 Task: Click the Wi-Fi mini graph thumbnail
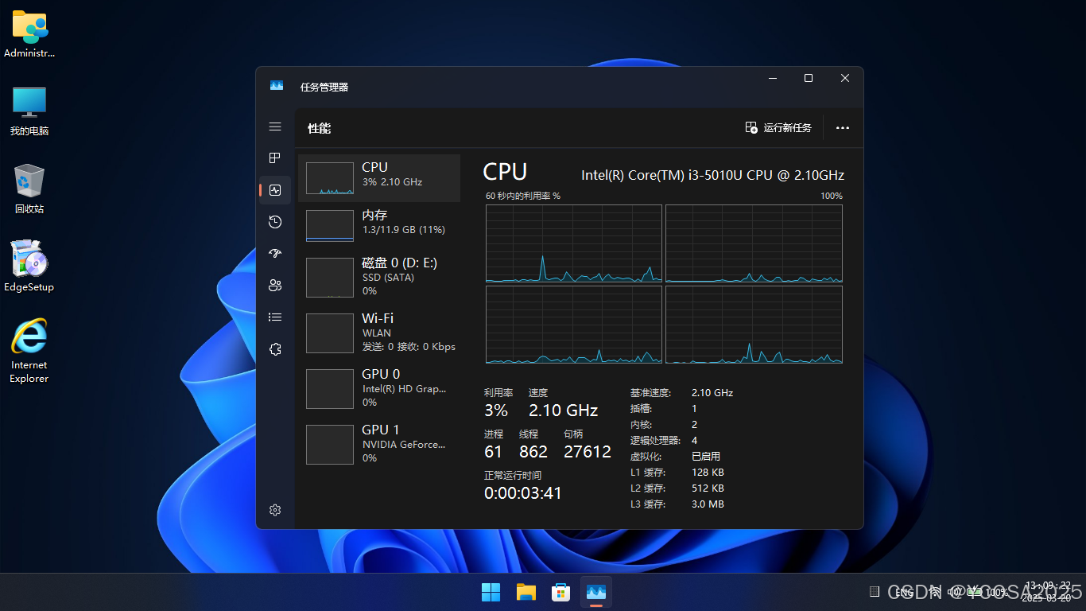click(x=330, y=333)
